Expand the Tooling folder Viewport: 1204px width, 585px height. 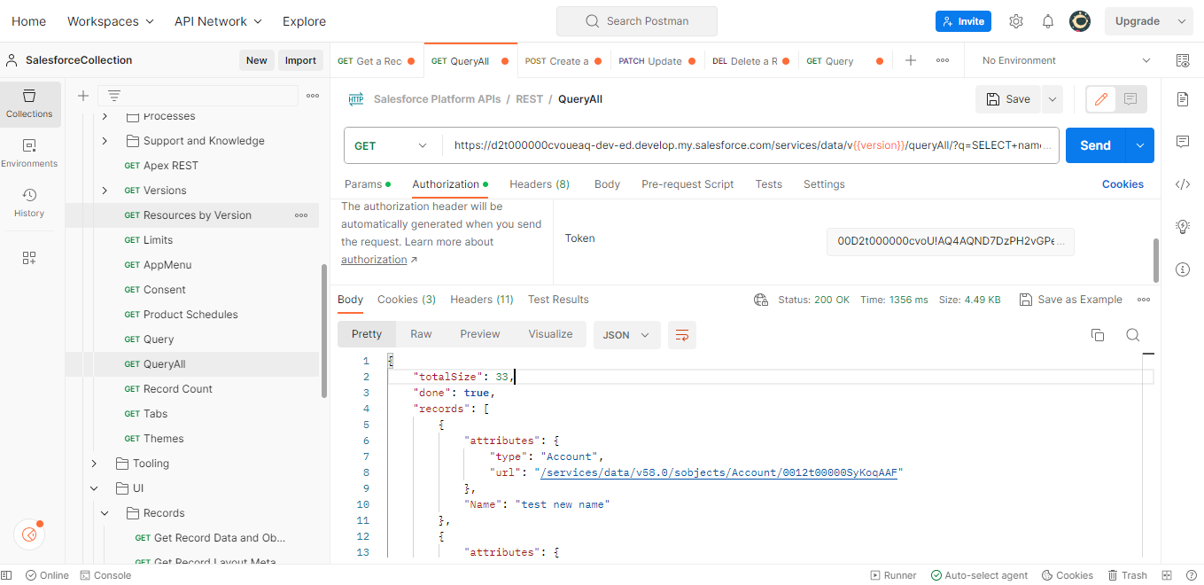94,464
